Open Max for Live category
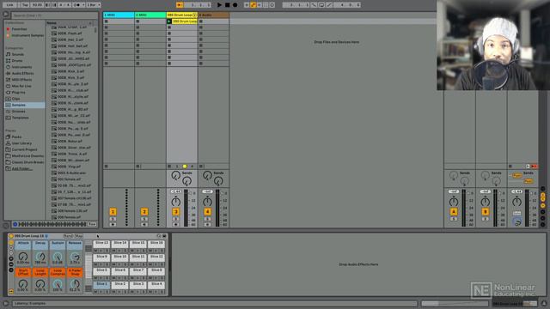The height and width of the screenshot is (309, 550). (21, 86)
